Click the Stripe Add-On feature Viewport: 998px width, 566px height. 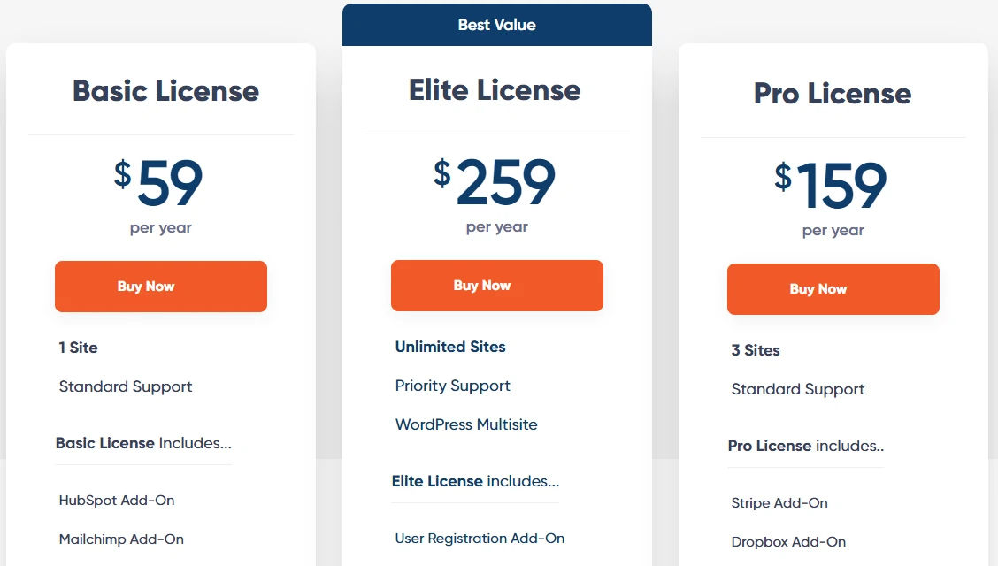779,503
